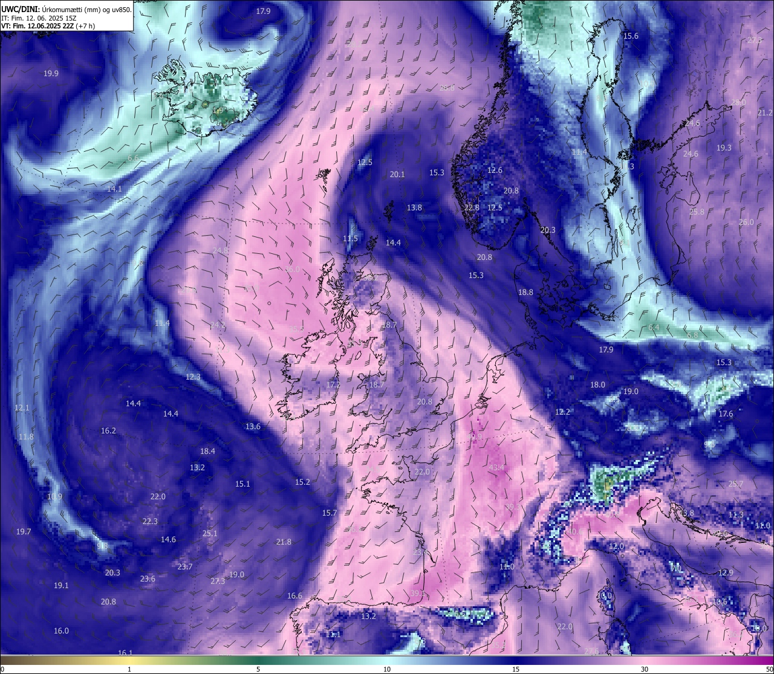Click the 21.8 value in Bay of Biscay
The image size is (774, 674).
[284, 542]
